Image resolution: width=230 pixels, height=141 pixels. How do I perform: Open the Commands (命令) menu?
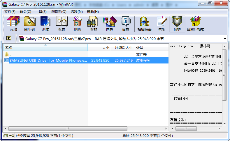click(x=25, y=12)
